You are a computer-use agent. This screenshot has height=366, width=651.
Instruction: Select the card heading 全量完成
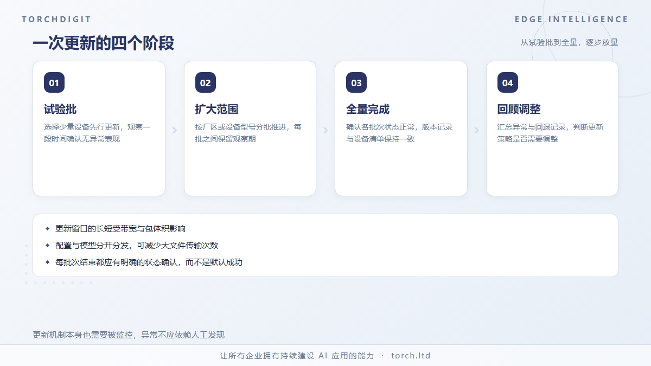pyautogui.click(x=368, y=109)
